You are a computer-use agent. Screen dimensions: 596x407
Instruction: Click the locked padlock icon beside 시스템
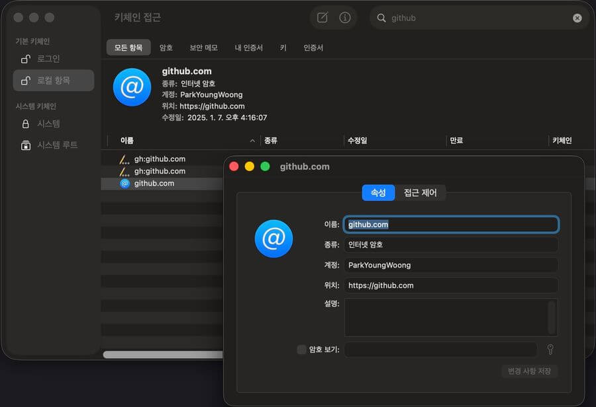(25, 124)
